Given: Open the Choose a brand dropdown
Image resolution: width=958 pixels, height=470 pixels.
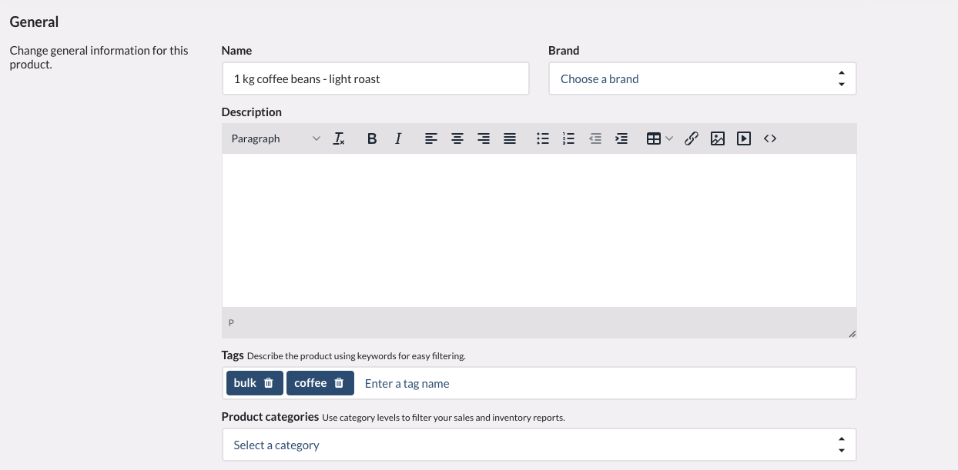Looking at the screenshot, I should tap(702, 78).
